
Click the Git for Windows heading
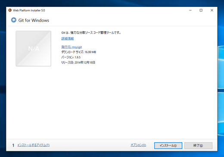(x=34, y=20)
